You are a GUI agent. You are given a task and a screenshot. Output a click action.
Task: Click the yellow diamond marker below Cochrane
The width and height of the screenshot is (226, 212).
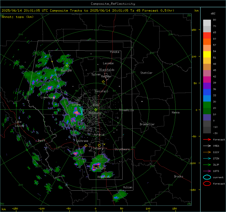tap(86, 146)
